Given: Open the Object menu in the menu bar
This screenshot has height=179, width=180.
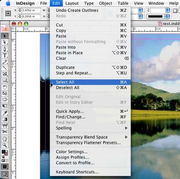Looking at the screenshot, I should point(105,3).
